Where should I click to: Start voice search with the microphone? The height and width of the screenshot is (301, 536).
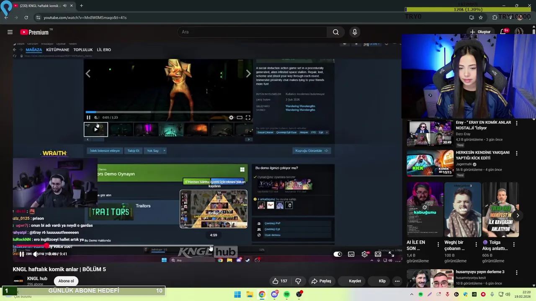pos(355,32)
